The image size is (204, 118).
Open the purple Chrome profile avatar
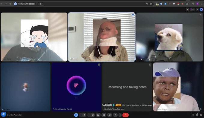coord(197,4)
